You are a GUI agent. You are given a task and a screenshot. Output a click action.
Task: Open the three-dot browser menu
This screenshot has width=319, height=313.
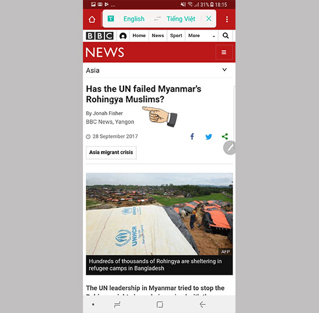tap(227, 19)
